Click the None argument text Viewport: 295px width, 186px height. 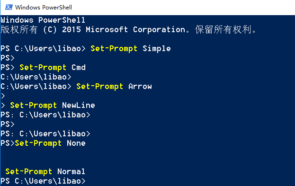[x=76, y=143]
